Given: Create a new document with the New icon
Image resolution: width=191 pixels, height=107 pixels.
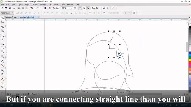Looking at the screenshot, I should (x=2, y=8).
